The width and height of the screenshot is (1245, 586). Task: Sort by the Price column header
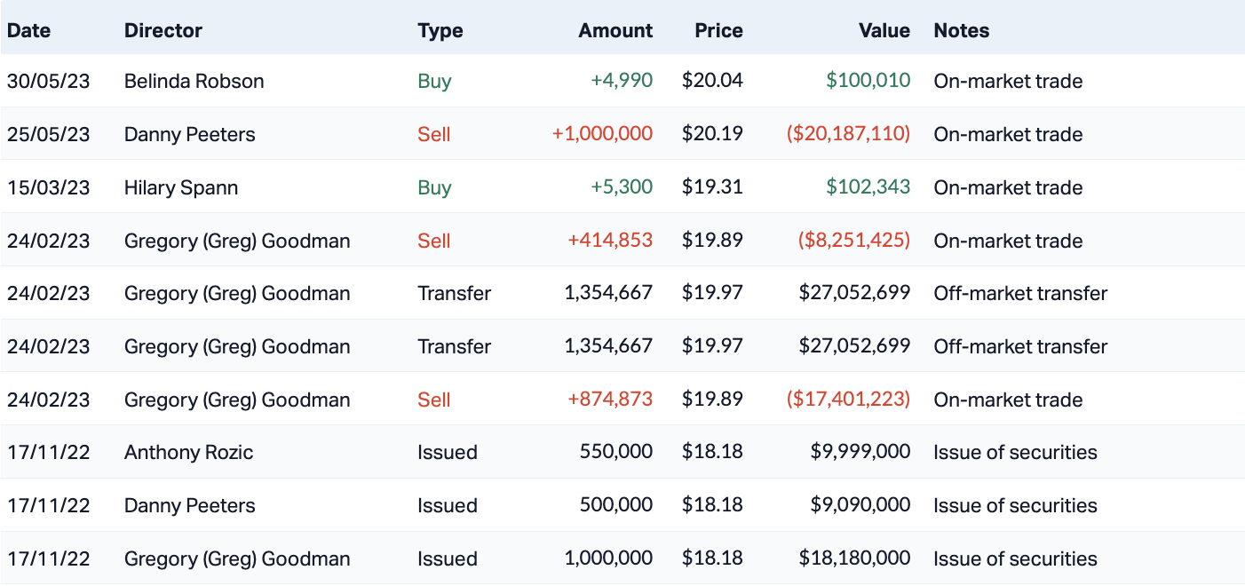(718, 30)
